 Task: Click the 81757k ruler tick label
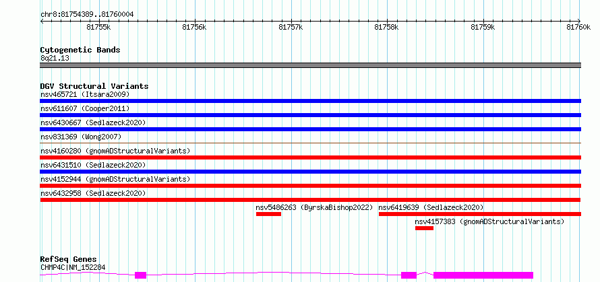[291, 27]
